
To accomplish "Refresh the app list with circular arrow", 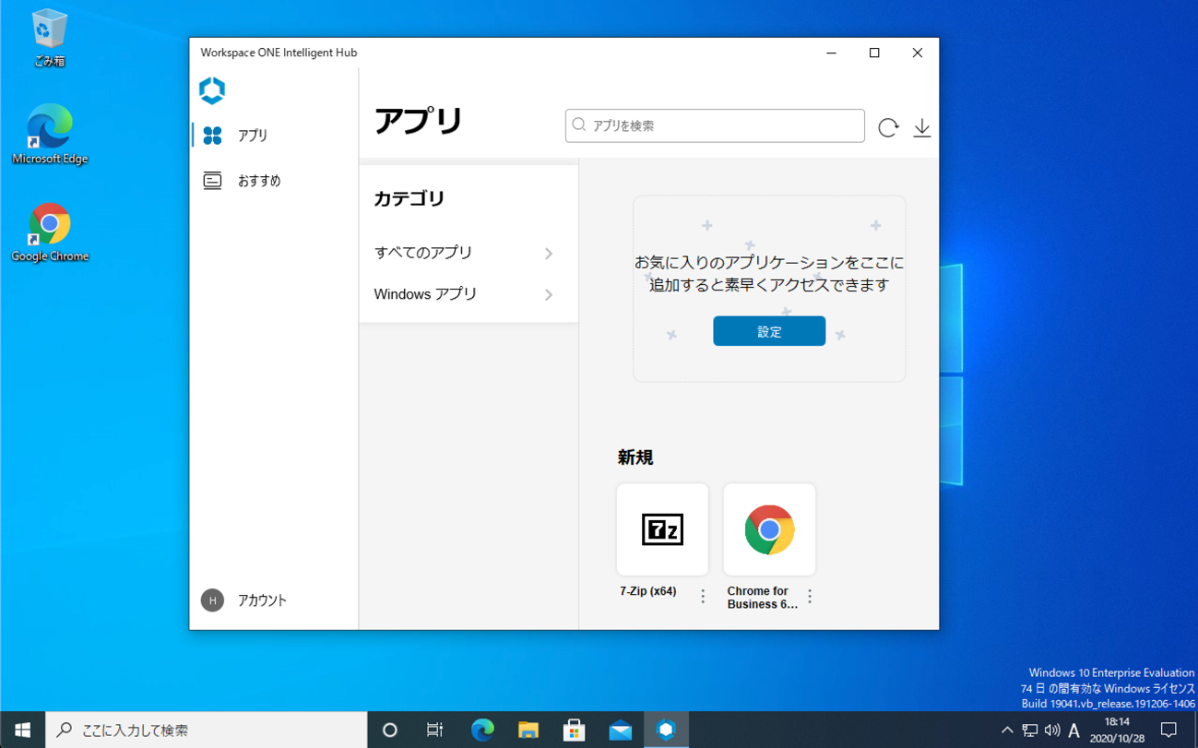I will tap(888, 128).
